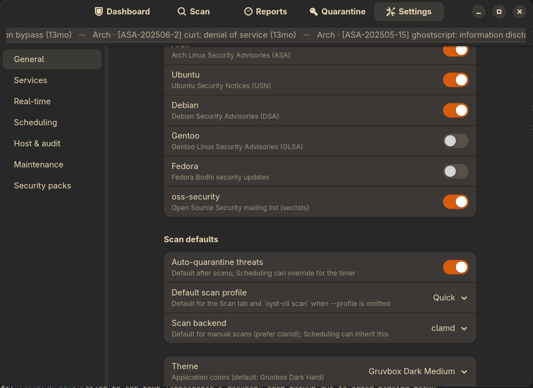Maximize the window

[499, 12]
